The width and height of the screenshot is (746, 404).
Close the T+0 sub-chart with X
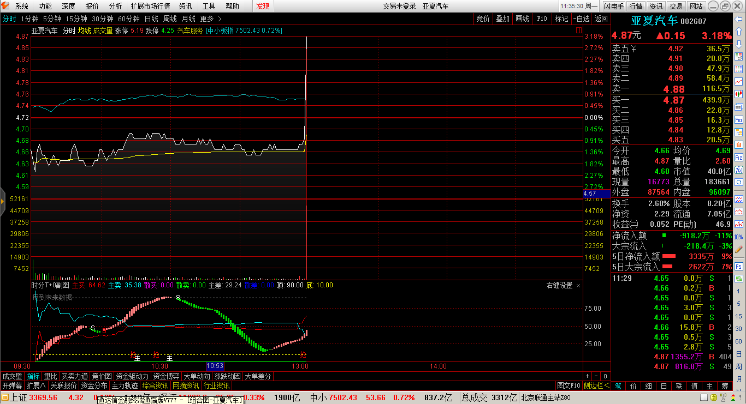point(578,285)
